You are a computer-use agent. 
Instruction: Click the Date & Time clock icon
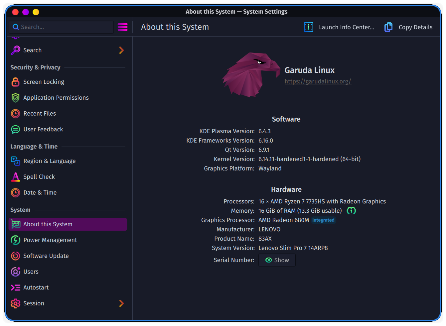click(16, 193)
